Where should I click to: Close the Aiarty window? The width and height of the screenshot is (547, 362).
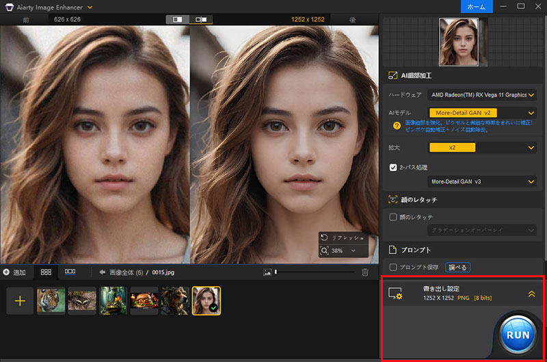(538, 6)
